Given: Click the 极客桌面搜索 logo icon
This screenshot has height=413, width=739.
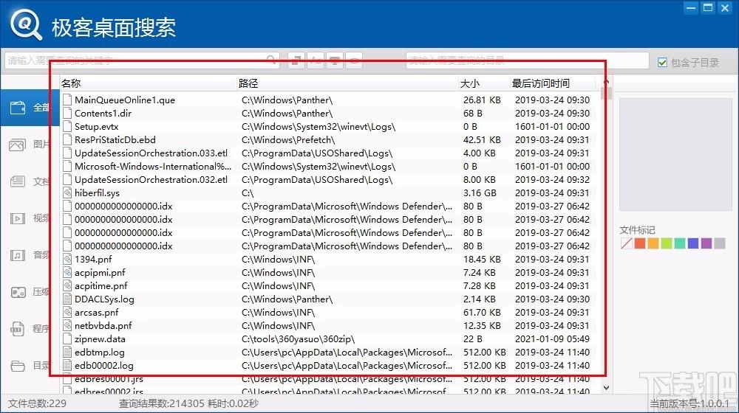Looking at the screenshot, I should pyautogui.click(x=26, y=24).
